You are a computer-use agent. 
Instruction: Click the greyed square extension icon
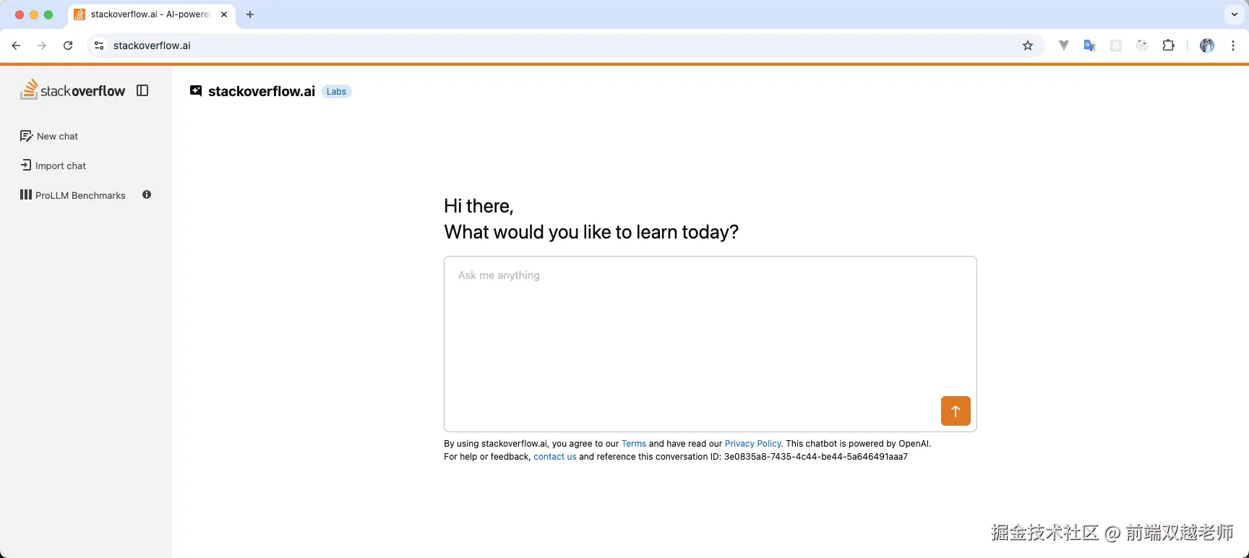click(1116, 46)
